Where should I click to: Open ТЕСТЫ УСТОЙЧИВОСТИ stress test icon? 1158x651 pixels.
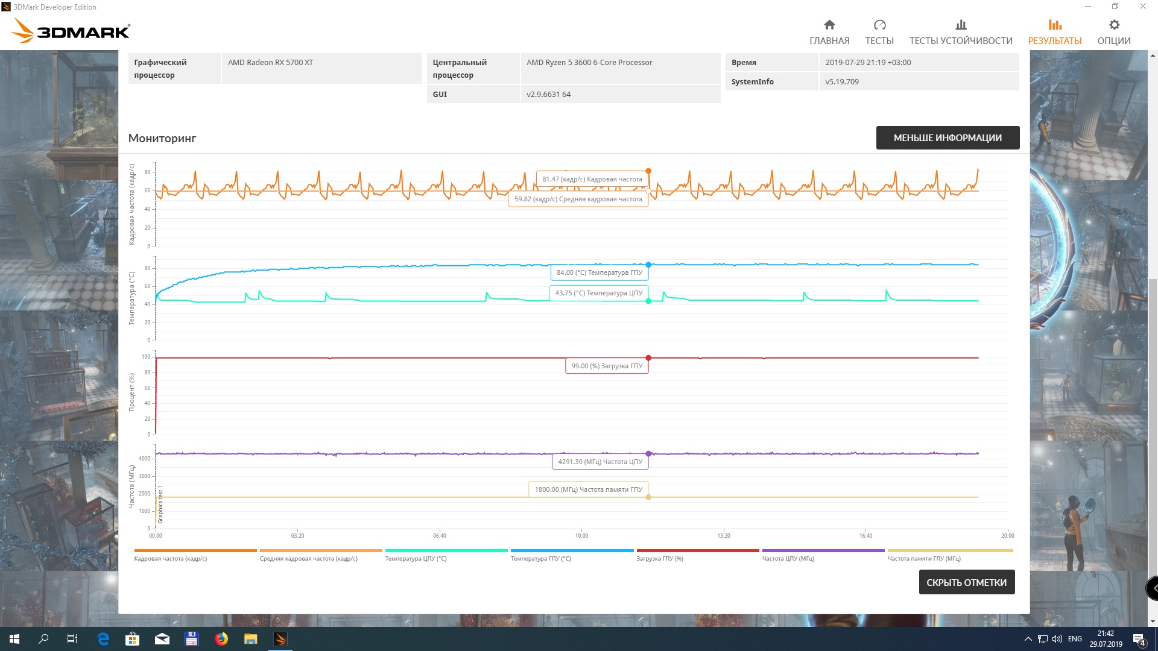(961, 25)
